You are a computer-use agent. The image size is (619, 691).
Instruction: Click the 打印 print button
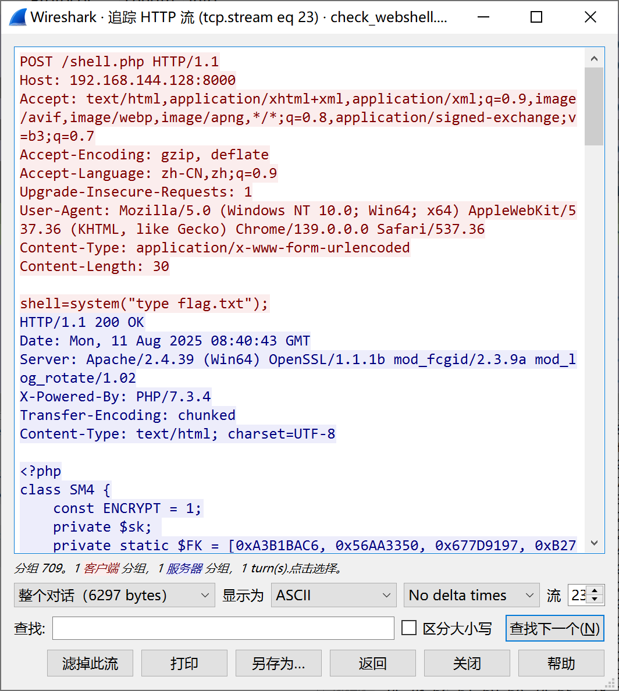(x=184, y=663)
